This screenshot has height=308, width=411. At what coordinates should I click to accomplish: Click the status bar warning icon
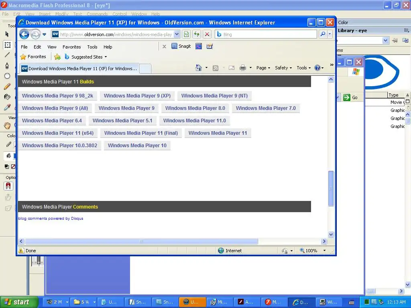tap(21, 251)
